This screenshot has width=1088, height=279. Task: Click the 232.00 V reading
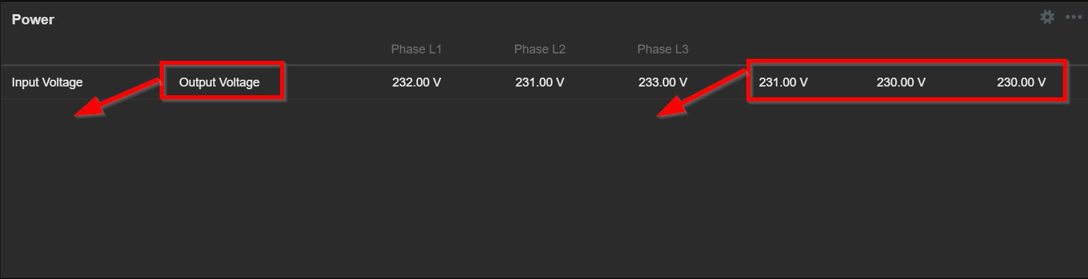coord(416,82)
